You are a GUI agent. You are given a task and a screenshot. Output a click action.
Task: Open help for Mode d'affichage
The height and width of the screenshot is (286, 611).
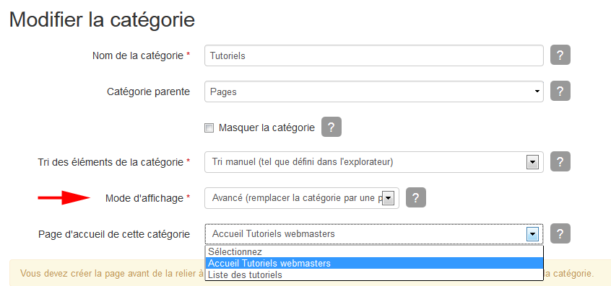pos(416,198)
